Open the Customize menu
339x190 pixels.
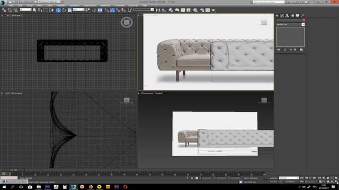click(x=119, y=5)
